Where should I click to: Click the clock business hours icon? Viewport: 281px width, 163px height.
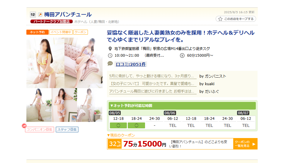[x=110, y=56]
